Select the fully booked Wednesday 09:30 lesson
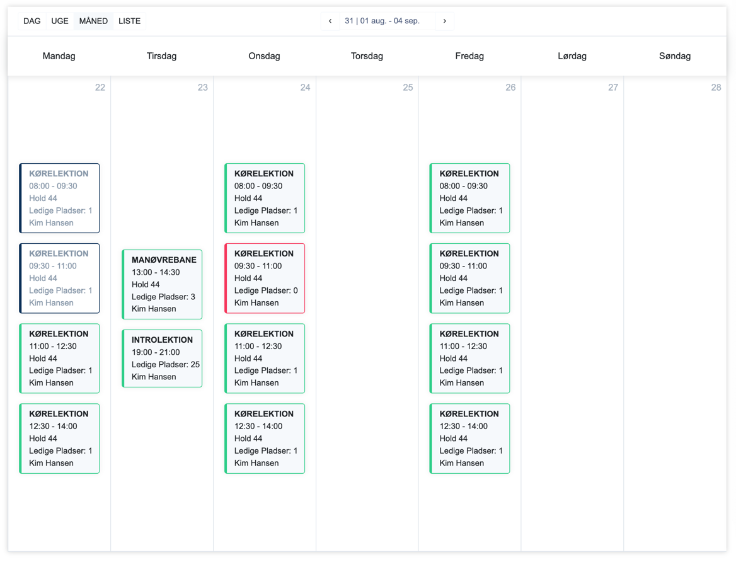This screenshot has width=736, height=562. (265, 278)
